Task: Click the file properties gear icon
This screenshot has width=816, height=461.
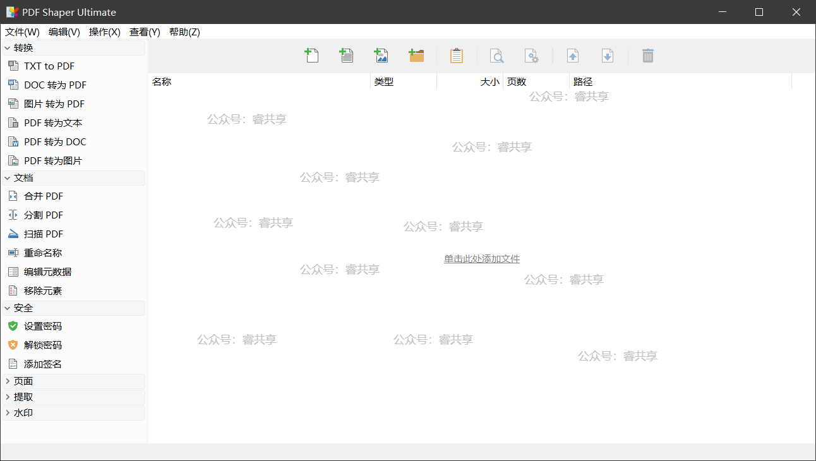Action: point(532,56)
